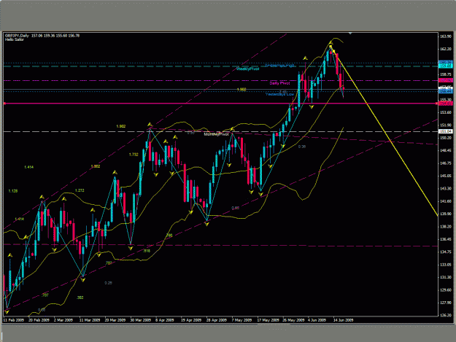
Task: Click the 145.05 price axis label
Action: click(446, 176)
